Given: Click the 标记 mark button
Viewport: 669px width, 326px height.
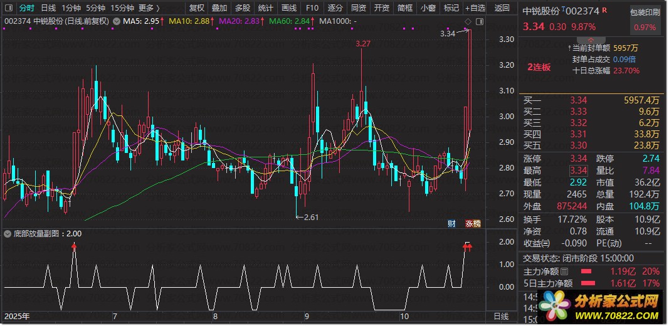Looking at the screenshot, I should (451, 8).
